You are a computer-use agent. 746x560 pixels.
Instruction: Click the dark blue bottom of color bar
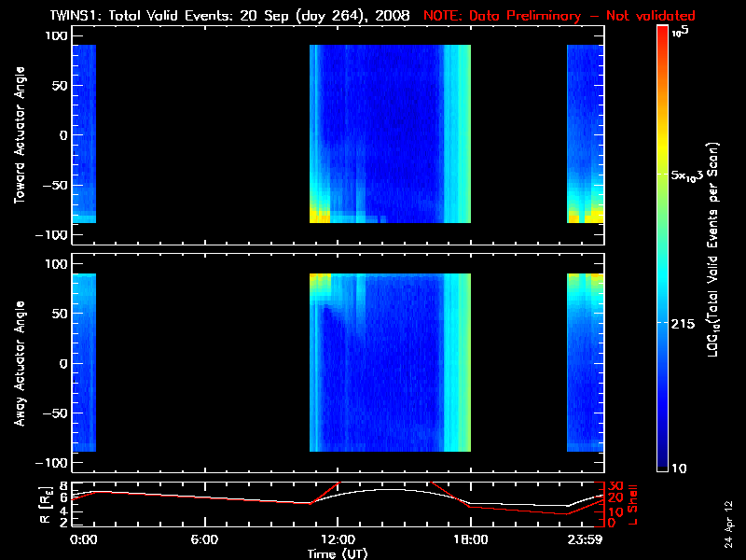pyautogui.click(x=663, y=462)
